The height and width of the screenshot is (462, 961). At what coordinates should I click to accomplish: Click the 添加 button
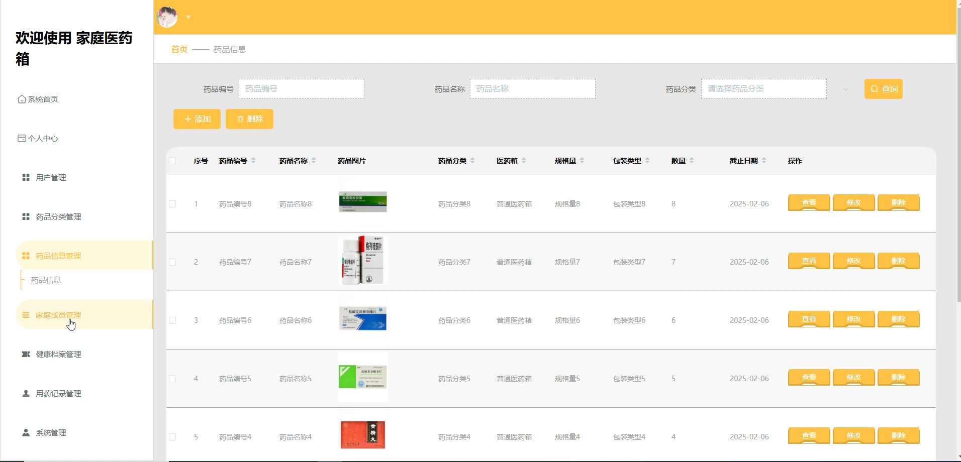click(197, 119)
